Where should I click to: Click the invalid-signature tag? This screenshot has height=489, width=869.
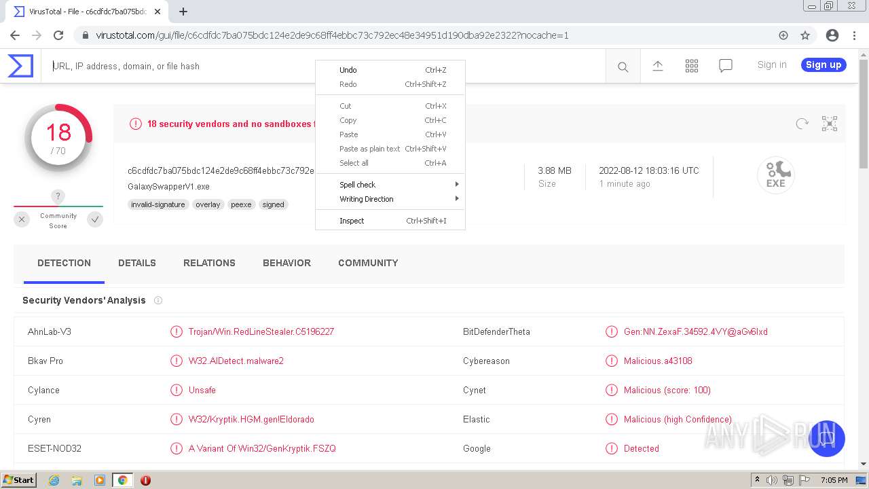158,204
